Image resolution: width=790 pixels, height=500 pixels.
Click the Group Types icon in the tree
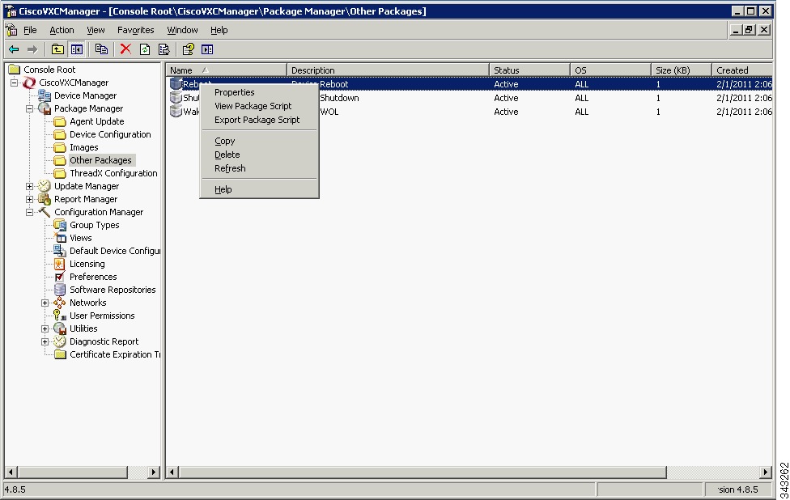click(x=60, y=225)
